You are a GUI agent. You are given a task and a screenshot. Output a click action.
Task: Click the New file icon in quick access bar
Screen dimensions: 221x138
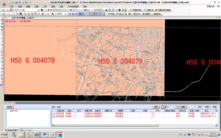point(10,3)
